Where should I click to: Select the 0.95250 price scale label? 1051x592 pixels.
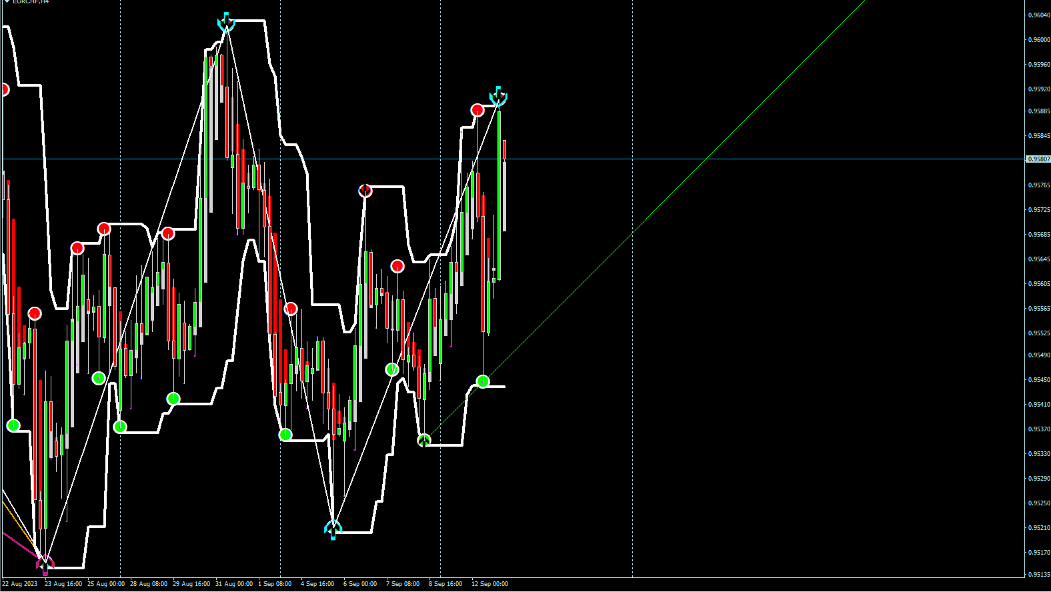1039,503
